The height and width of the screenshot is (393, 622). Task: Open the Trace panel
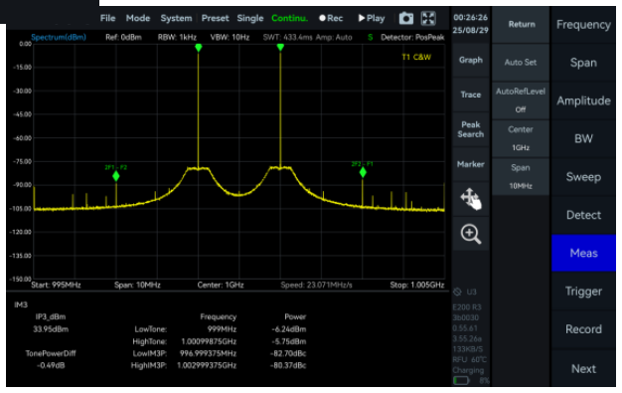coord(471,95)
